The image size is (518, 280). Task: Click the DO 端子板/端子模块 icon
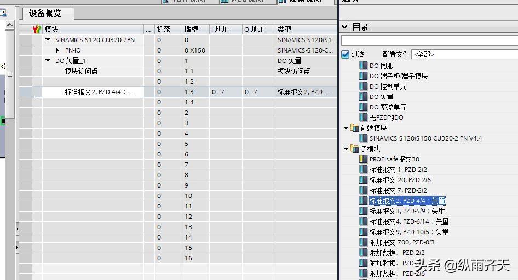pyautogui.click(x=363, y=76)
